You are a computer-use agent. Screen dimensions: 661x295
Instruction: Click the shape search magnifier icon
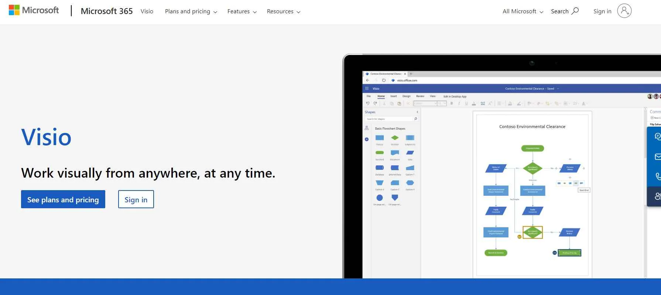[416, 119]
